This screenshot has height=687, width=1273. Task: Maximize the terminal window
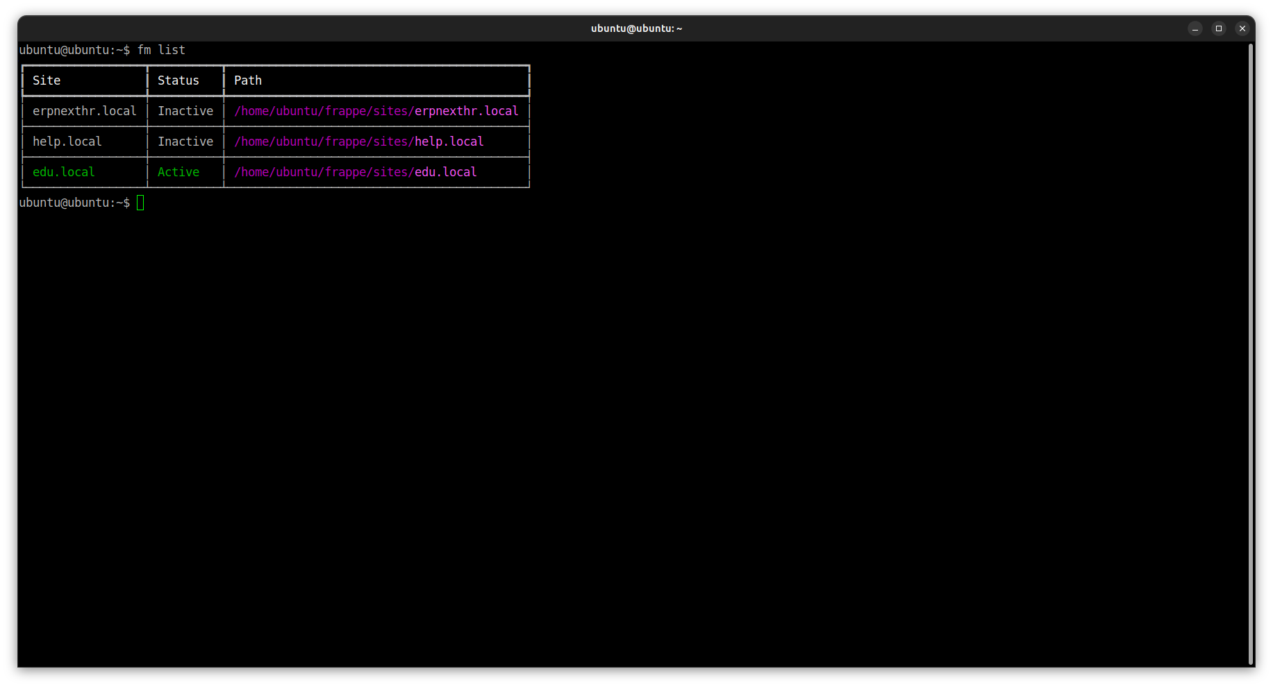[1218, 28]
